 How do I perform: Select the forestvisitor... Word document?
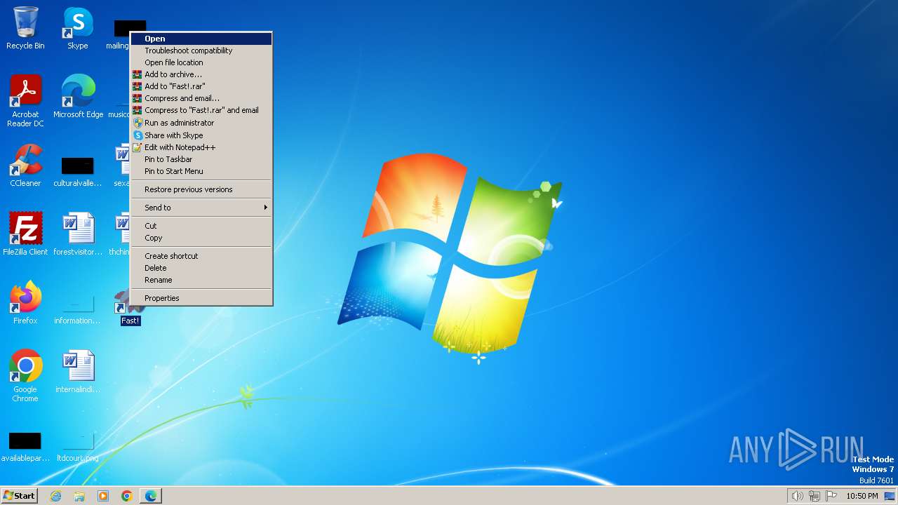point(78,234)
